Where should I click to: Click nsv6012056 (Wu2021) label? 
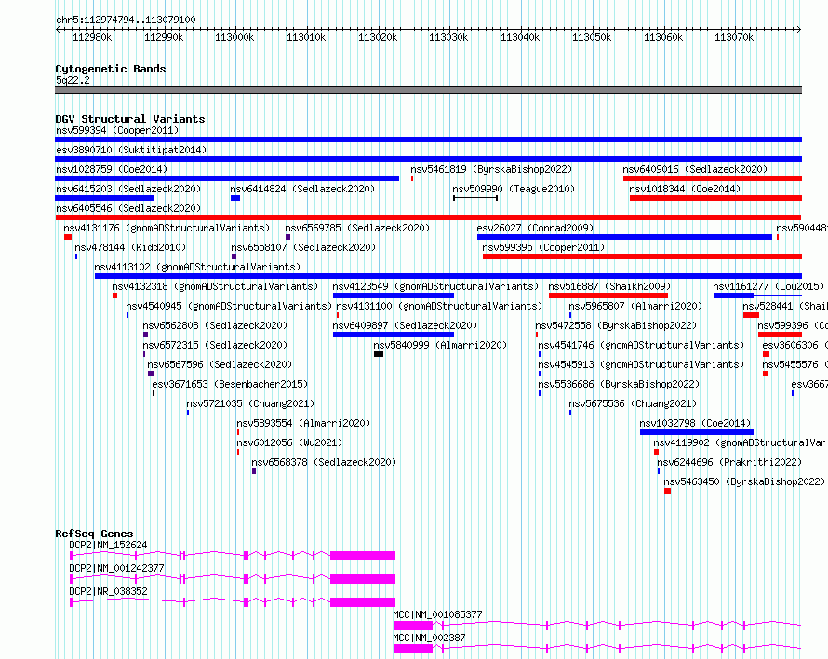(289, 442)
